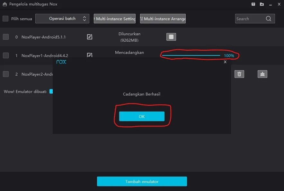Minimize the Nox multitask manager window
This screenshot has height=191, width=284.
[x=271, y=4]
